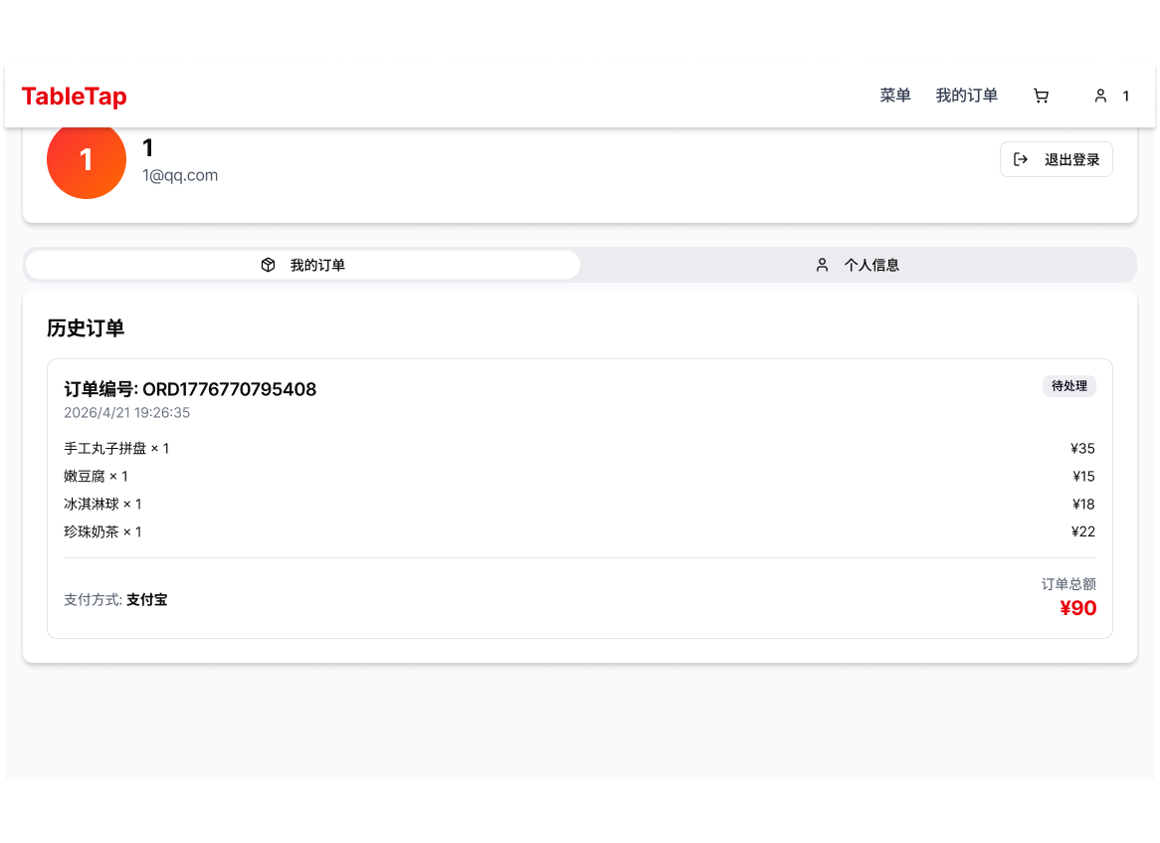Click the 支付宝 payment method text
1160x843 pixels.
click(146, 599)
